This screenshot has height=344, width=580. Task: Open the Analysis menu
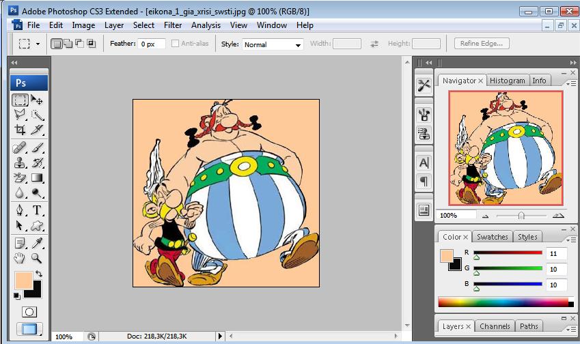[206, 25]
